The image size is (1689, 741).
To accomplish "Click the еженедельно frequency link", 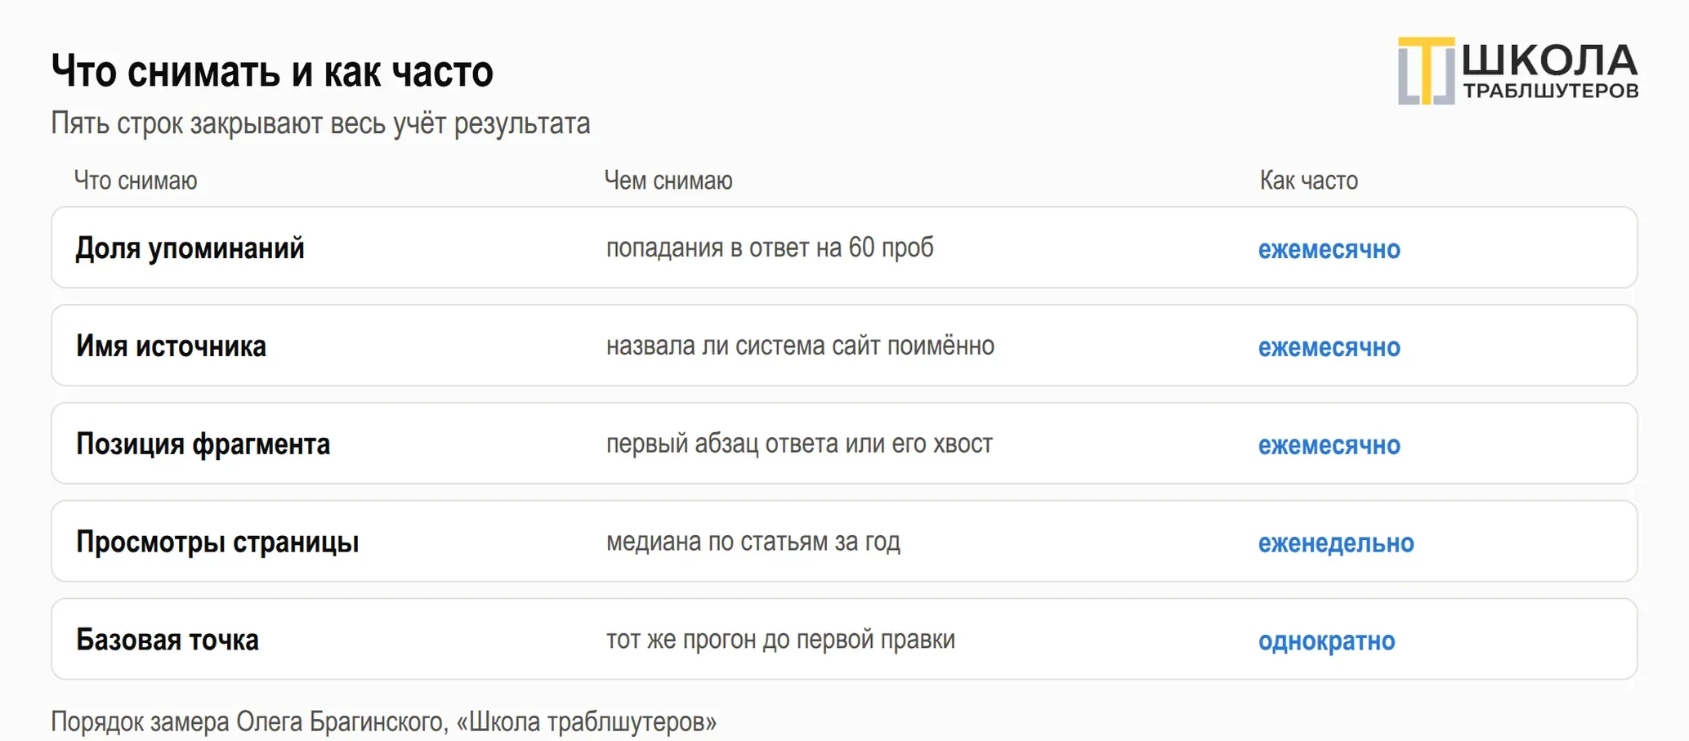I will [x=1336, y=543].
